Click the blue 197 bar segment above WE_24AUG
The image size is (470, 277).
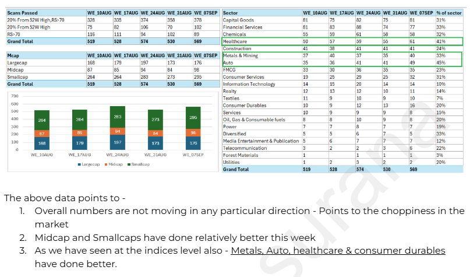pyautogui.click(x=118, y=142)
